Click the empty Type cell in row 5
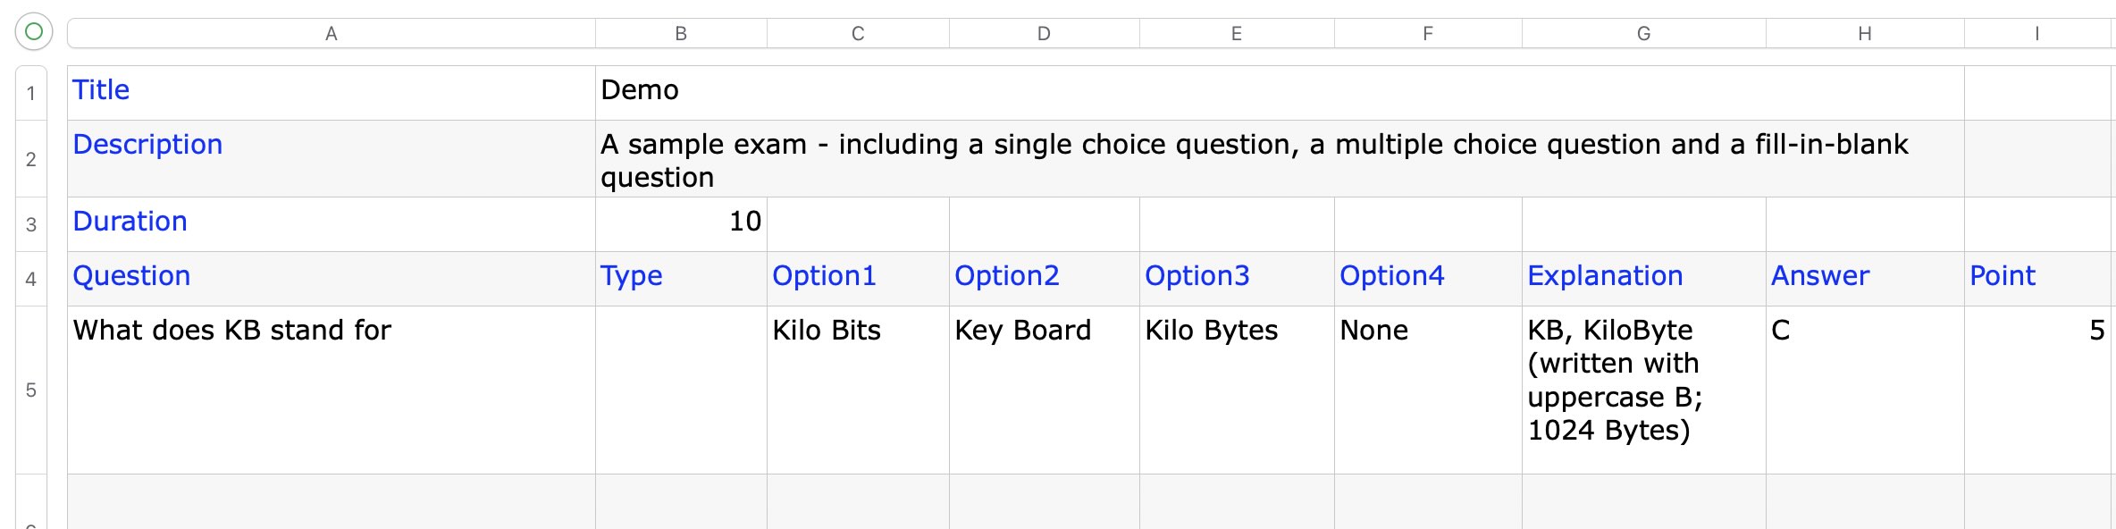Image resolution: width=2116 pixels, height=529 pixels. click(681, 390)
